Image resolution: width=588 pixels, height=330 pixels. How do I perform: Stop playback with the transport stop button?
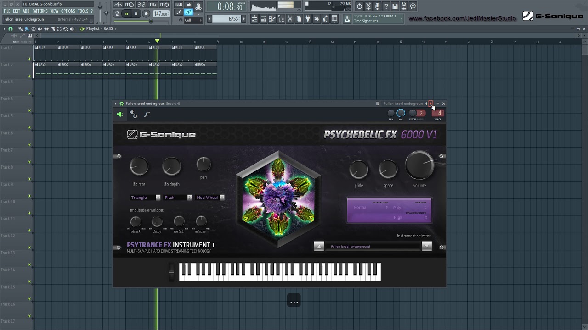(x=136, y=14)
